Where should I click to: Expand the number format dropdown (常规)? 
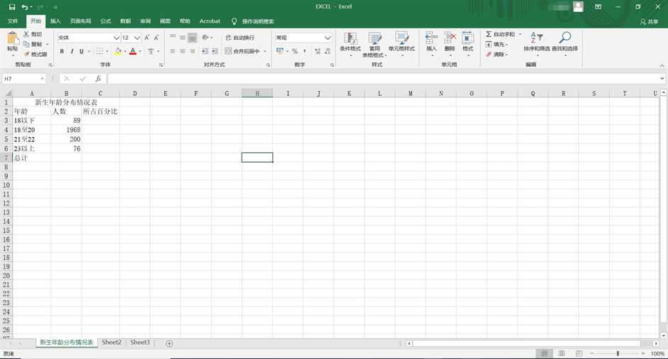[x=328, y=38]
